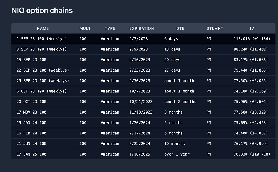The image size is (278, 172).
Task: Sort by the EXPIRATION column header
Action: point(142,28)
